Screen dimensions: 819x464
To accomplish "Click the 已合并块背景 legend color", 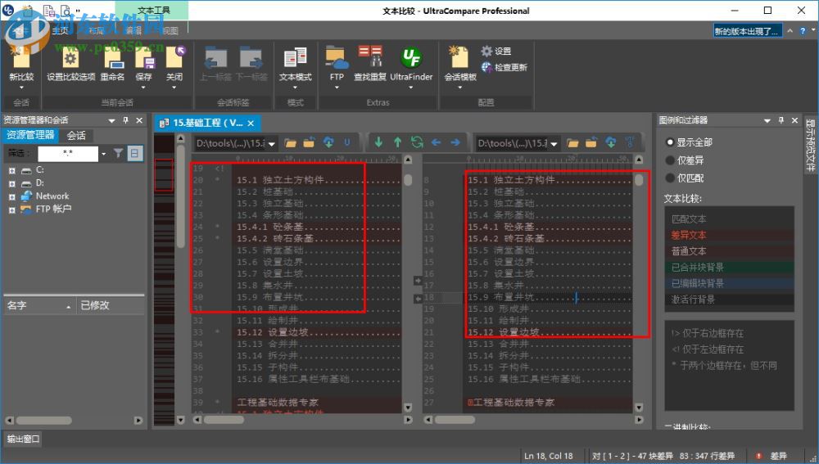I will (x=729, y=268).
